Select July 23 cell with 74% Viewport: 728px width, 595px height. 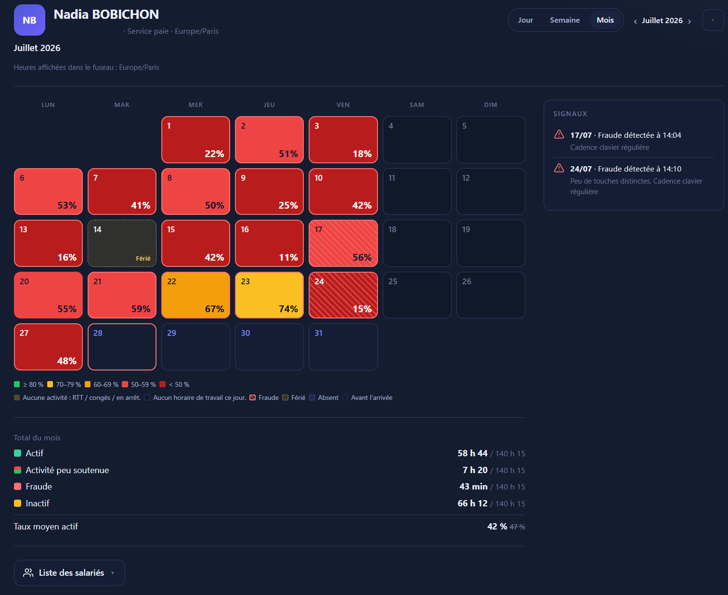point(269,295)
